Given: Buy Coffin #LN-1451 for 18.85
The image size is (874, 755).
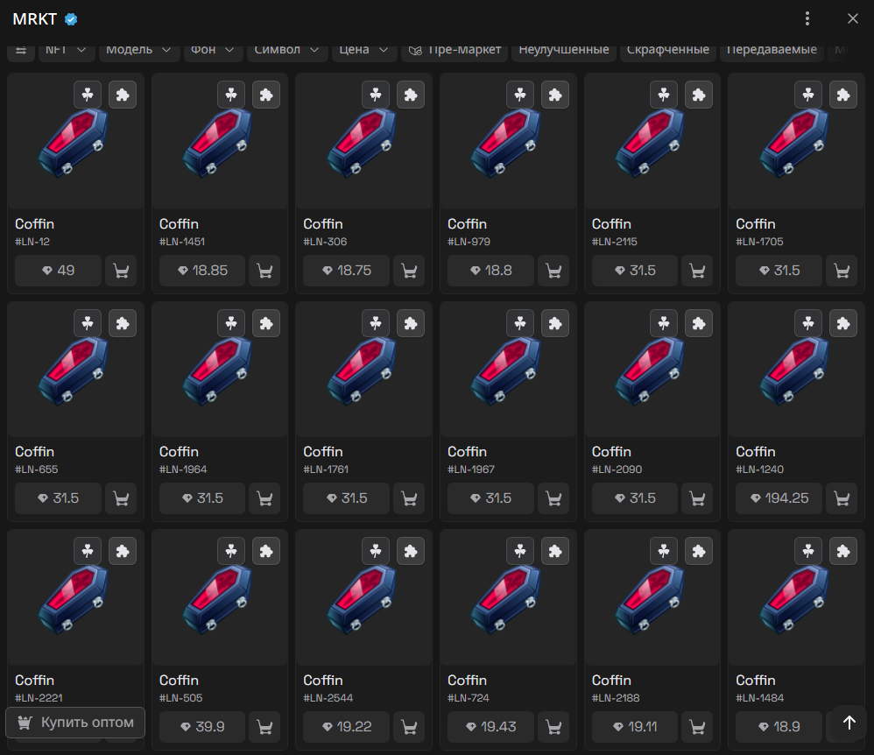Looking at the screenshot, I should pos(202,271).
